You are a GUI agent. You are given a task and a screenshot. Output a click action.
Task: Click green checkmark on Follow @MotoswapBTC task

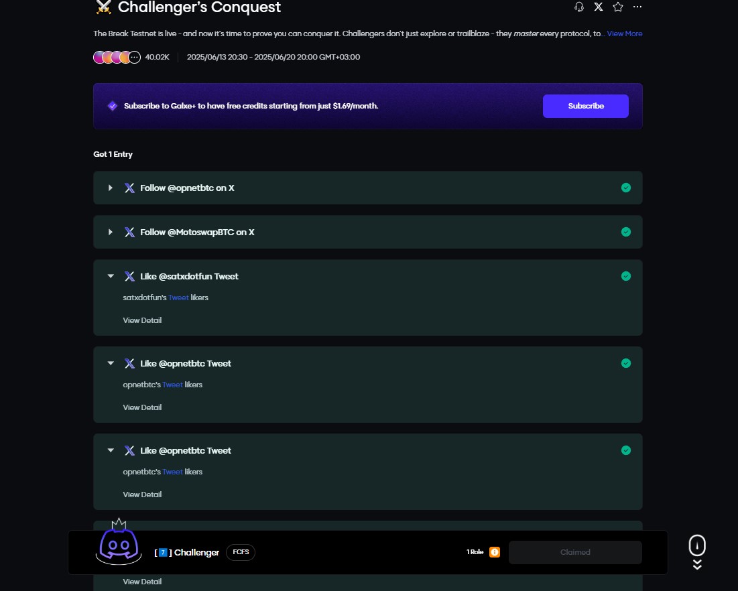[x=626, y=232]
